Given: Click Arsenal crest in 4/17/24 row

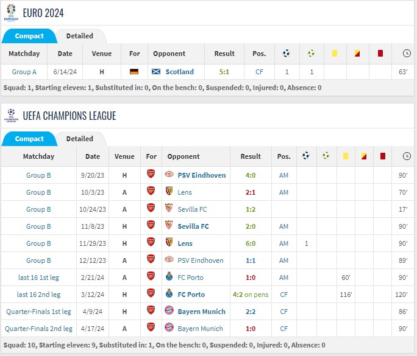Looking at the screenshot, I should (x=151, y=327).
